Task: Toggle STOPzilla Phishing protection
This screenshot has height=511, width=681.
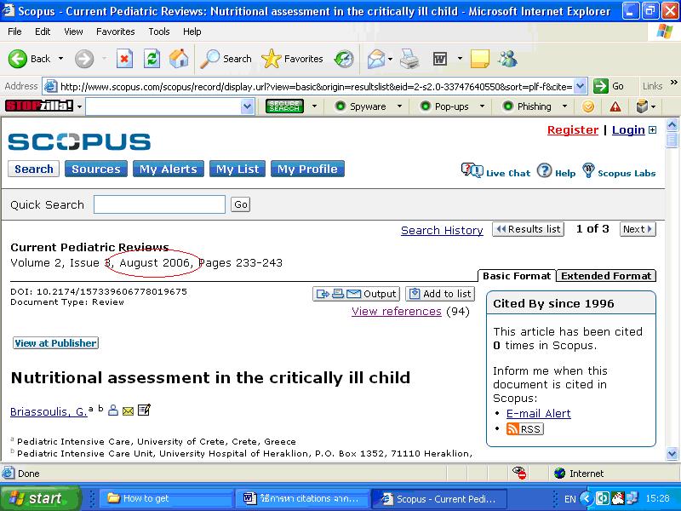Action: pyautogui.click(x=527, y=106)
